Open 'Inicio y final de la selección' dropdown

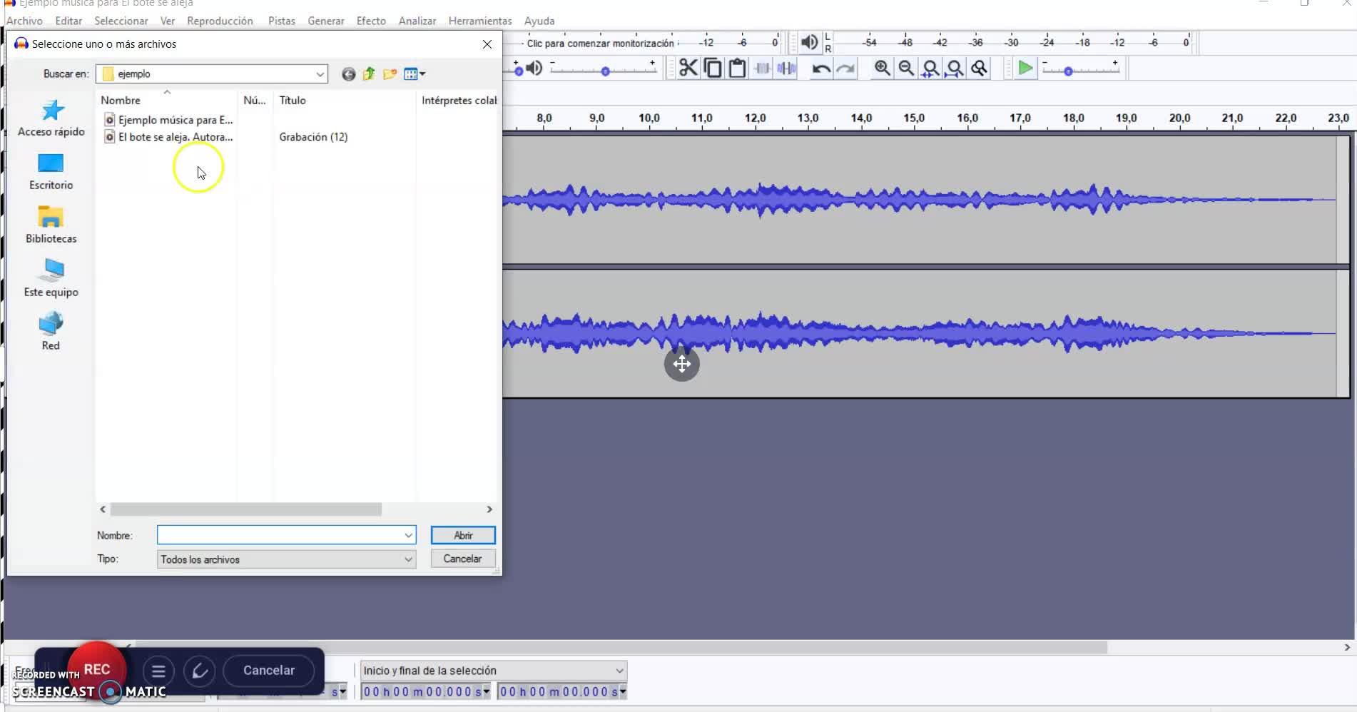click(619, 671)
